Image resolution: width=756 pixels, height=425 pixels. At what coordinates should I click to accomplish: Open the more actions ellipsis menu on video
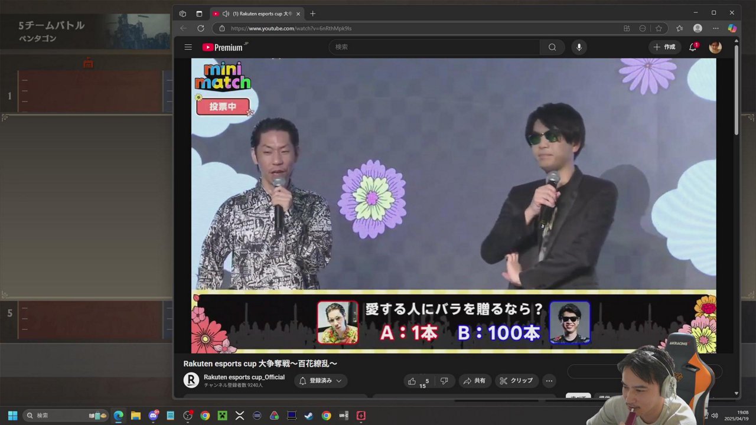[x=549, y=381]
